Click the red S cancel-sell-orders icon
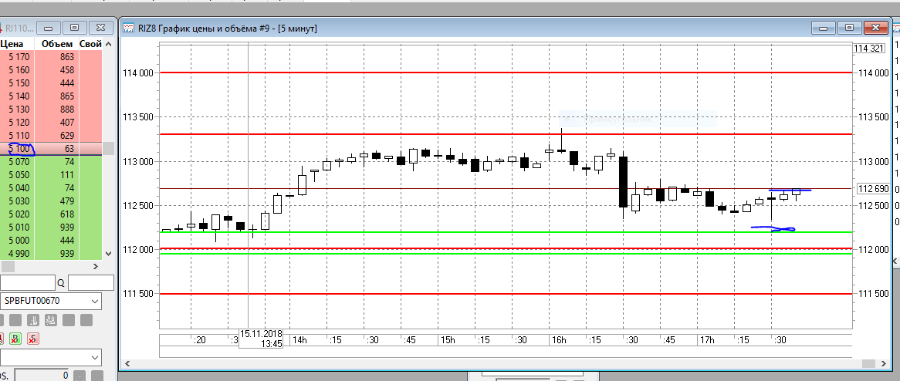 (33, 339)
